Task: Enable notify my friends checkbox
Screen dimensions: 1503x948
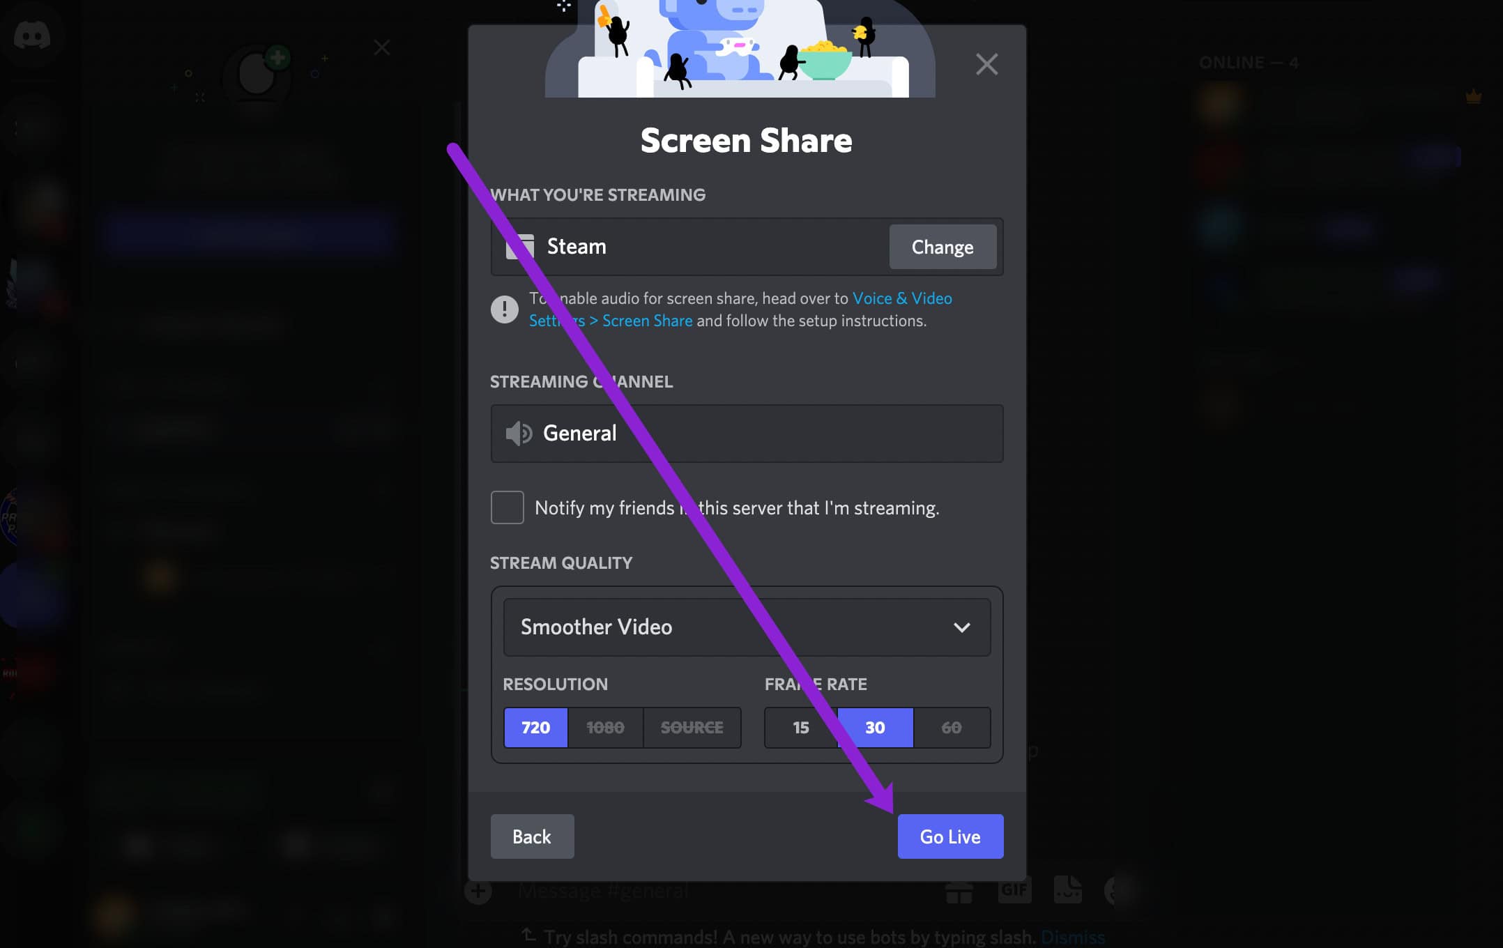Action: tap(507, 507)
